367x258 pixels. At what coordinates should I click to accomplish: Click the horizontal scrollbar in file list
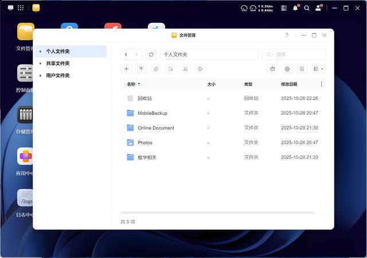pyautogui.click(x=217, y=213)
